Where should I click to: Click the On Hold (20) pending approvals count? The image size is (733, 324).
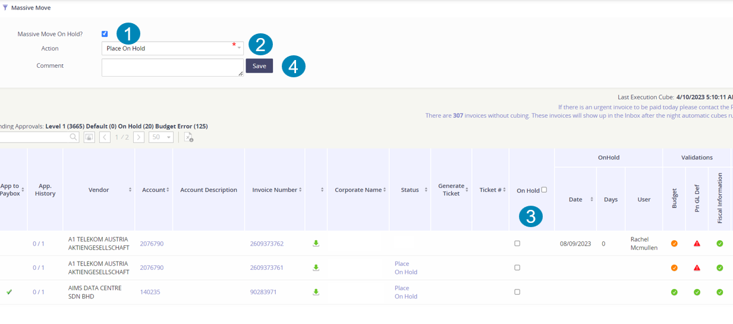[136, 127]
